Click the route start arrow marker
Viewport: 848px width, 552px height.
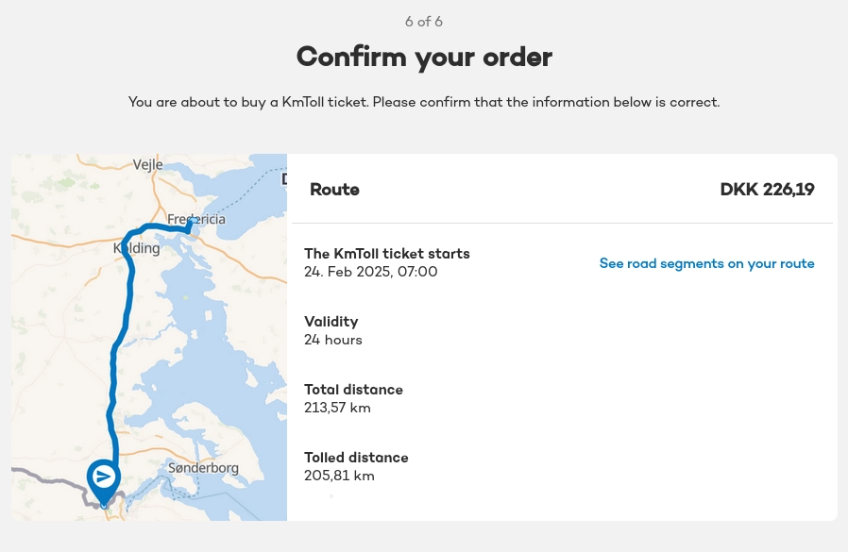click(104, 477)
